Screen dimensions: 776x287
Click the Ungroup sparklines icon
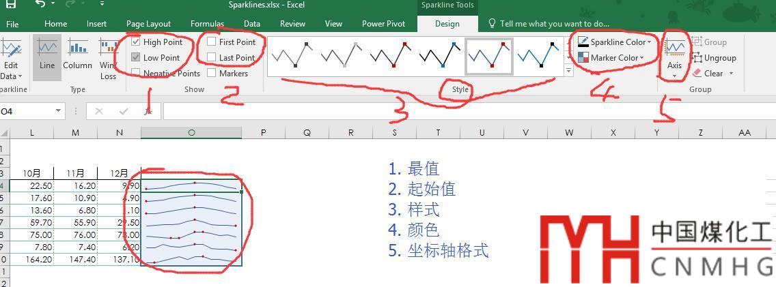tap(697, 58)
